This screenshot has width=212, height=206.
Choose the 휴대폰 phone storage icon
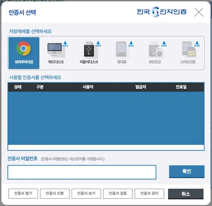(121, 49)
